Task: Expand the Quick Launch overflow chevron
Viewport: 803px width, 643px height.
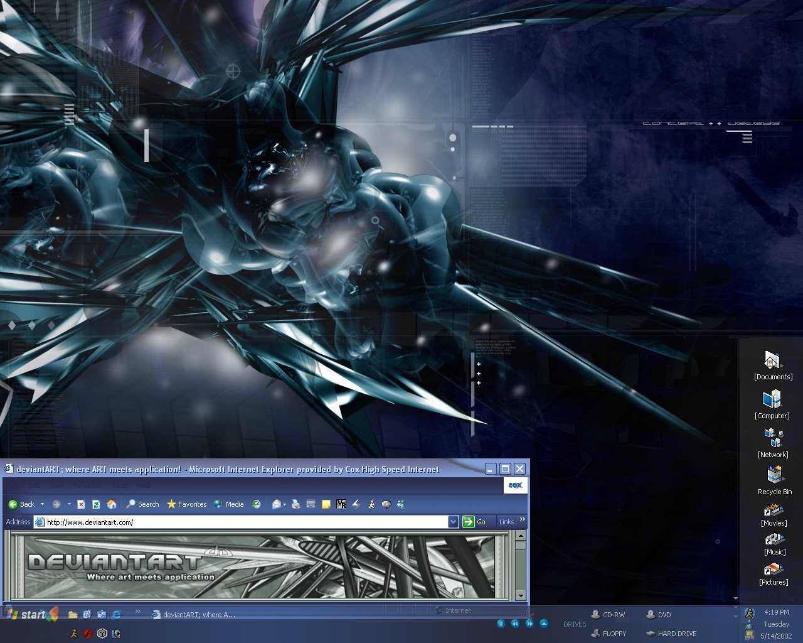Action: (138, 611)
